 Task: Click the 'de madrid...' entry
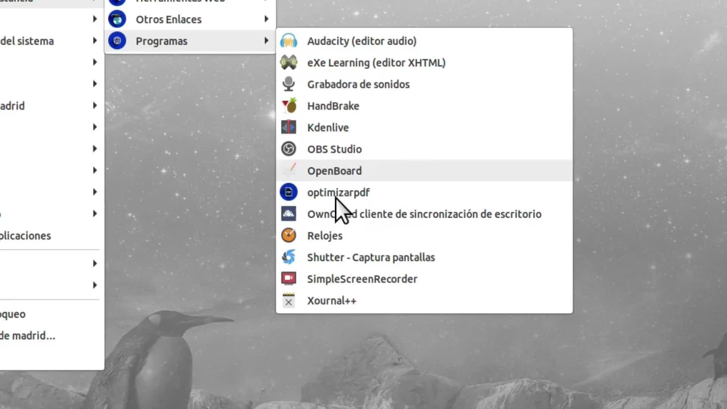[28, 336]
